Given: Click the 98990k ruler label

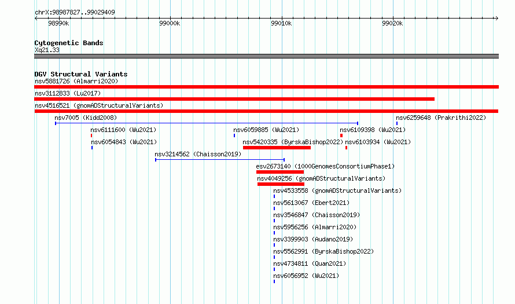Looking at the screenshot, I should coord(58,23).
